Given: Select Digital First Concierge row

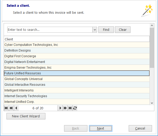Looking at the screenshot, I should (x=77, y=56).
